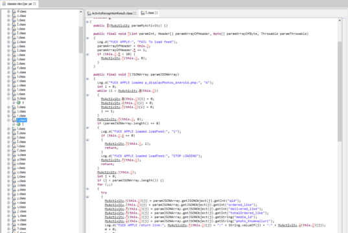Click the "totalOrdered_like" string literal
Screen dimensions: 348x233
(247, 213)
